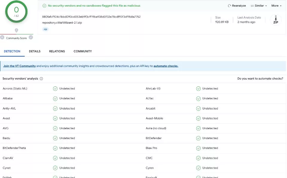Click the Undetected text for CMC
The width and height of the screenshot is (287, 178).
[210, 158]
